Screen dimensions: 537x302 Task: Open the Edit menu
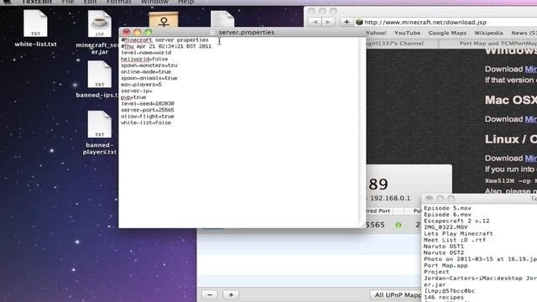coord(90,2)
